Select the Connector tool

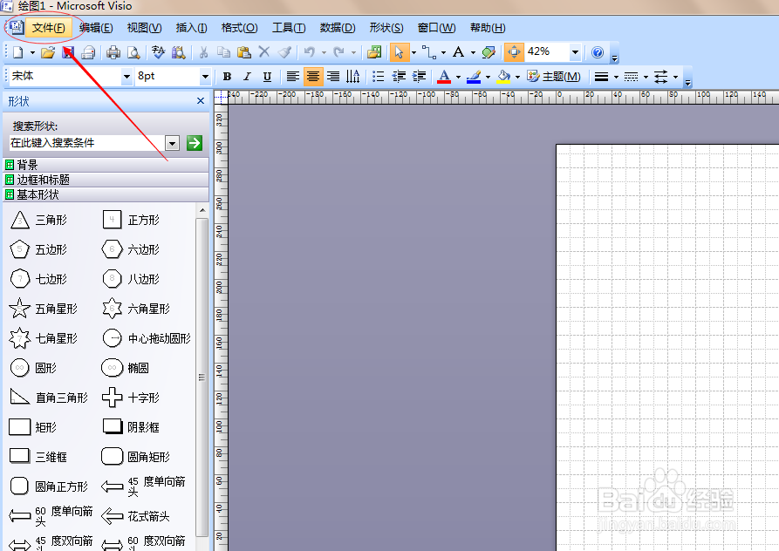click(x=428, y=52)
